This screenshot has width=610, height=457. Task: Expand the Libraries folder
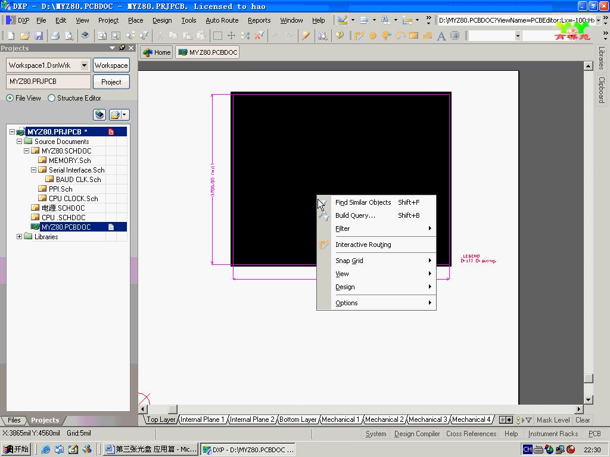point(19,236)
